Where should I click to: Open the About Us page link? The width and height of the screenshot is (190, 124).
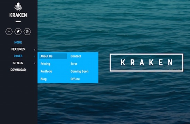click(x=53, y=56)
